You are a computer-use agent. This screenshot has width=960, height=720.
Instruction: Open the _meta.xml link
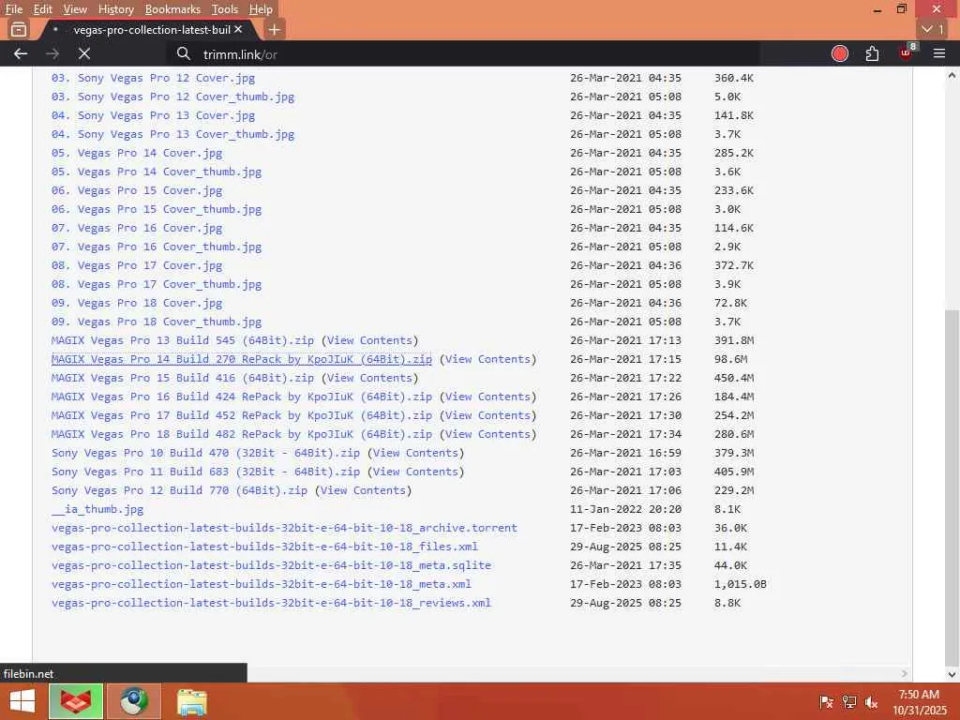click(262, 584)
